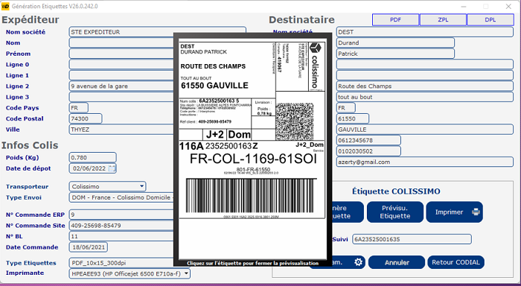Open the Imprimante printer dropdown

click(x=186, y=273)
